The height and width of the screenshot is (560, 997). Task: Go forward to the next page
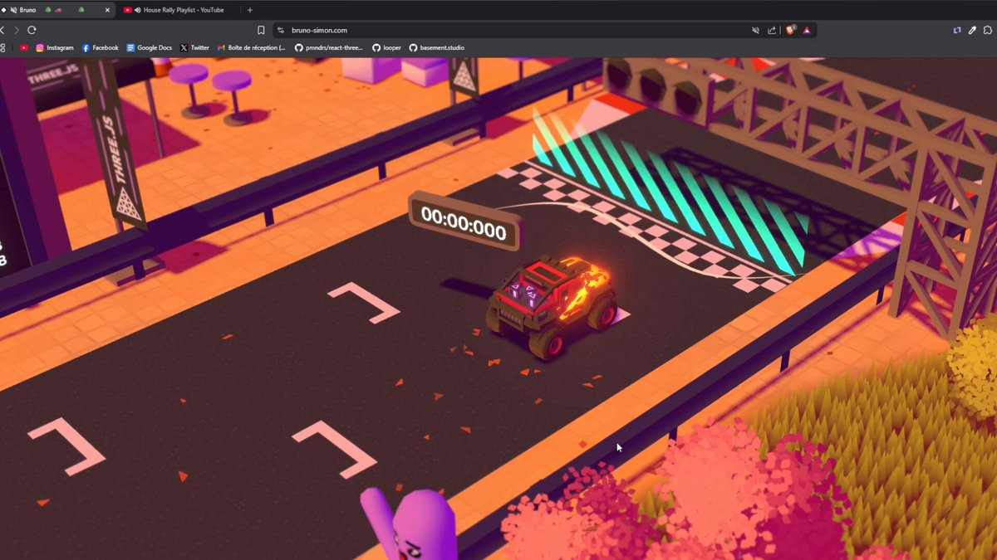point(17,30)
